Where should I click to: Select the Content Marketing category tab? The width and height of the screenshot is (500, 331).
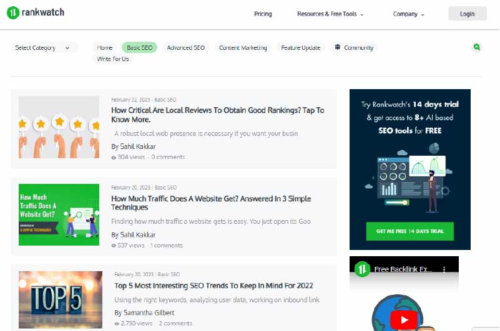click(243, 48)
